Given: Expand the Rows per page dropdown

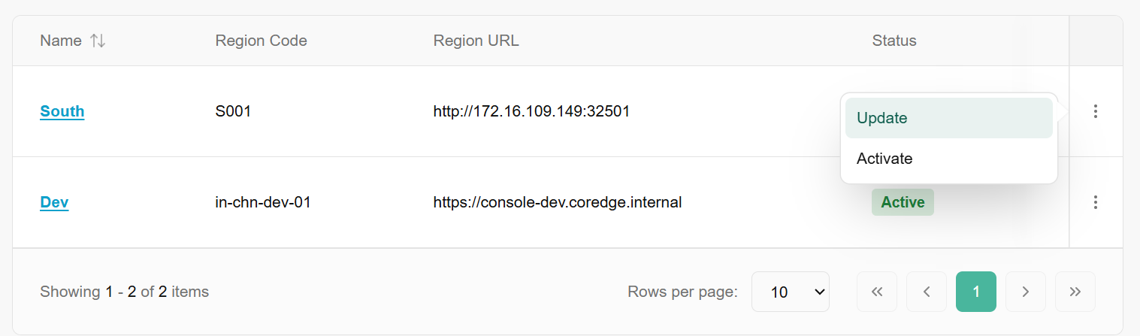Looking at the screenshot, I should click(x=790, y=292).
